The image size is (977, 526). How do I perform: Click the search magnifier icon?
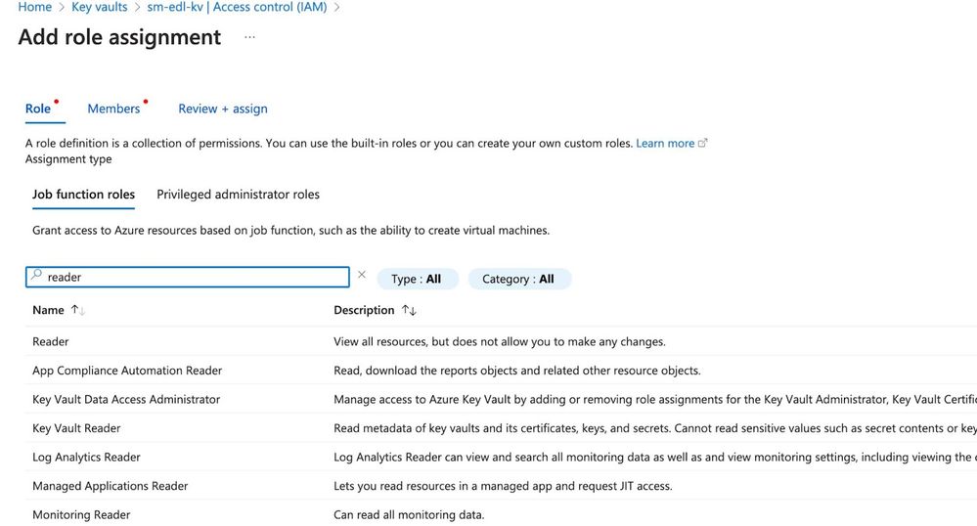click(37, 277)
